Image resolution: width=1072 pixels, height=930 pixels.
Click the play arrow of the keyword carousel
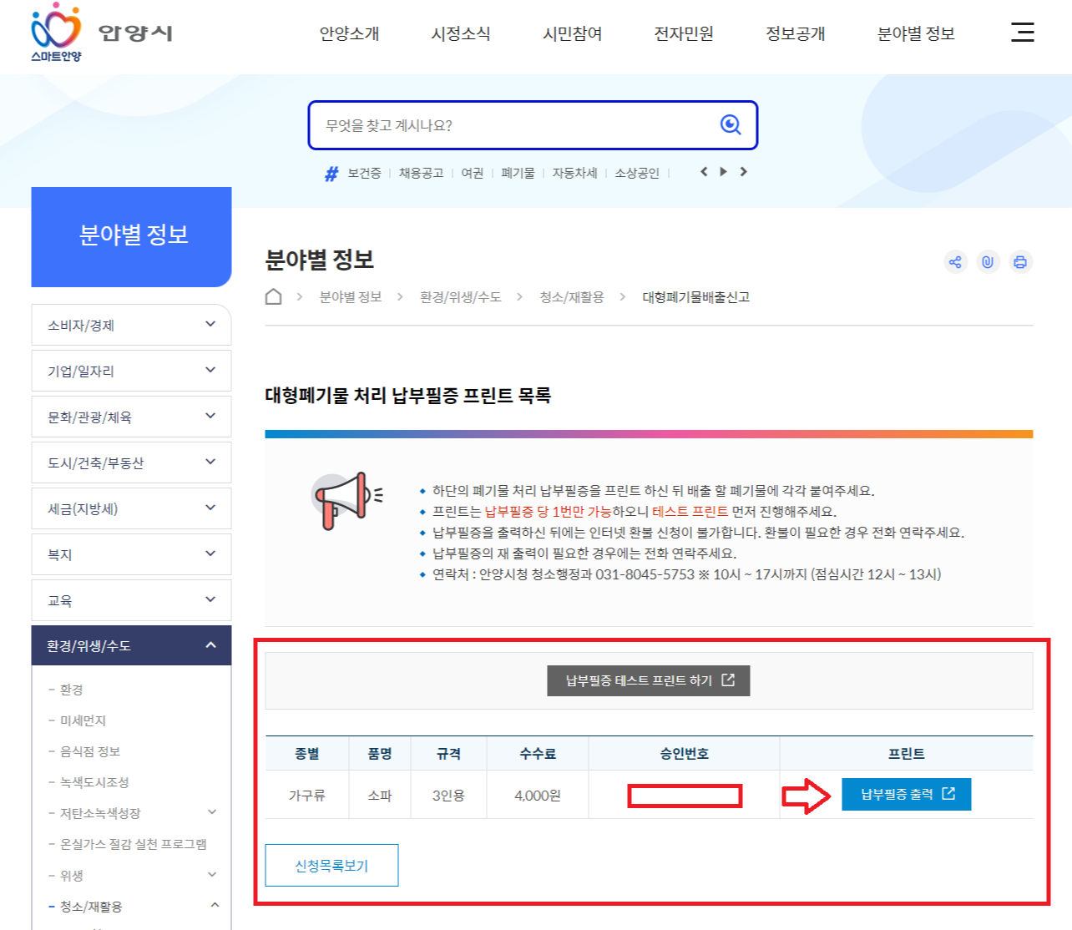723,172
